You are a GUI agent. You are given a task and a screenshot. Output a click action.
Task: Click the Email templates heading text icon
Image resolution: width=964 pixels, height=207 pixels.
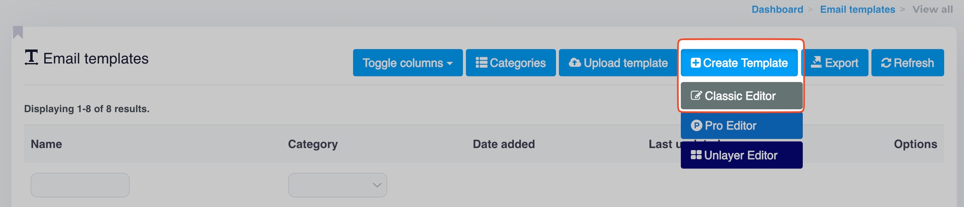[31, 57]
